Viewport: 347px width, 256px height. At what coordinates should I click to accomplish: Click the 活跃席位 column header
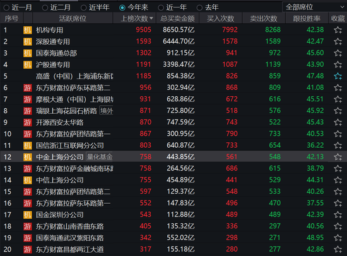pos(73,18)
